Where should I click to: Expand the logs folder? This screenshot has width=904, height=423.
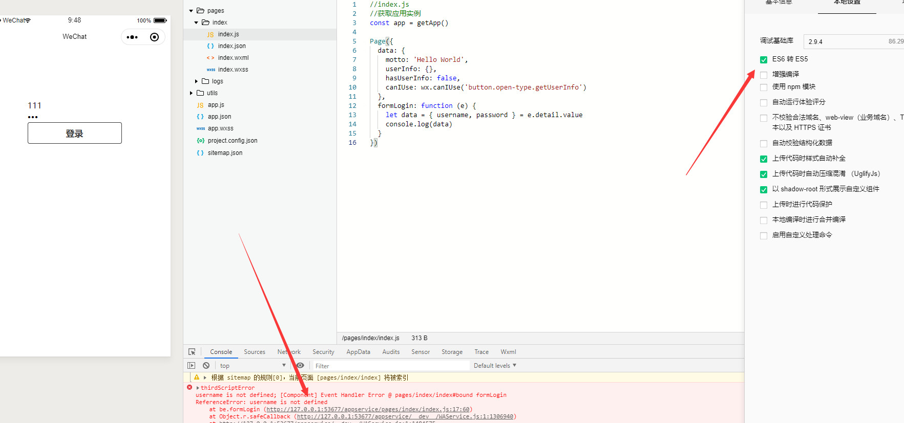point(196,81)
